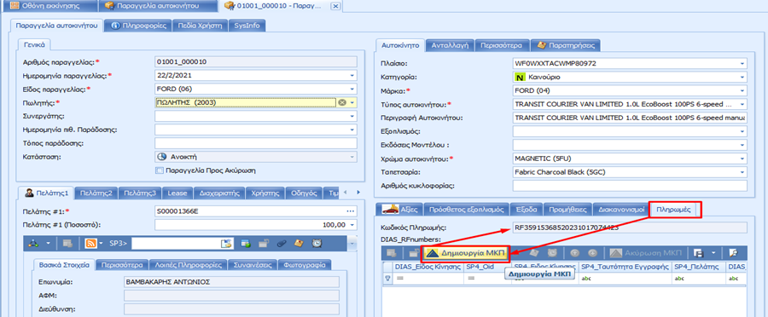
Task: Select the Πληρωμές tab
Action: coord(674,210)
